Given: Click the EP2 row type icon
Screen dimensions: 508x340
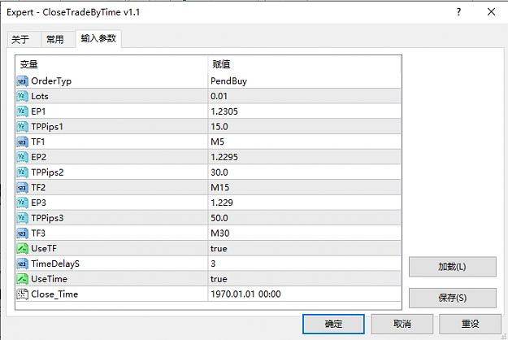Looking at the screenshot, I should click(x=23, y=157).
